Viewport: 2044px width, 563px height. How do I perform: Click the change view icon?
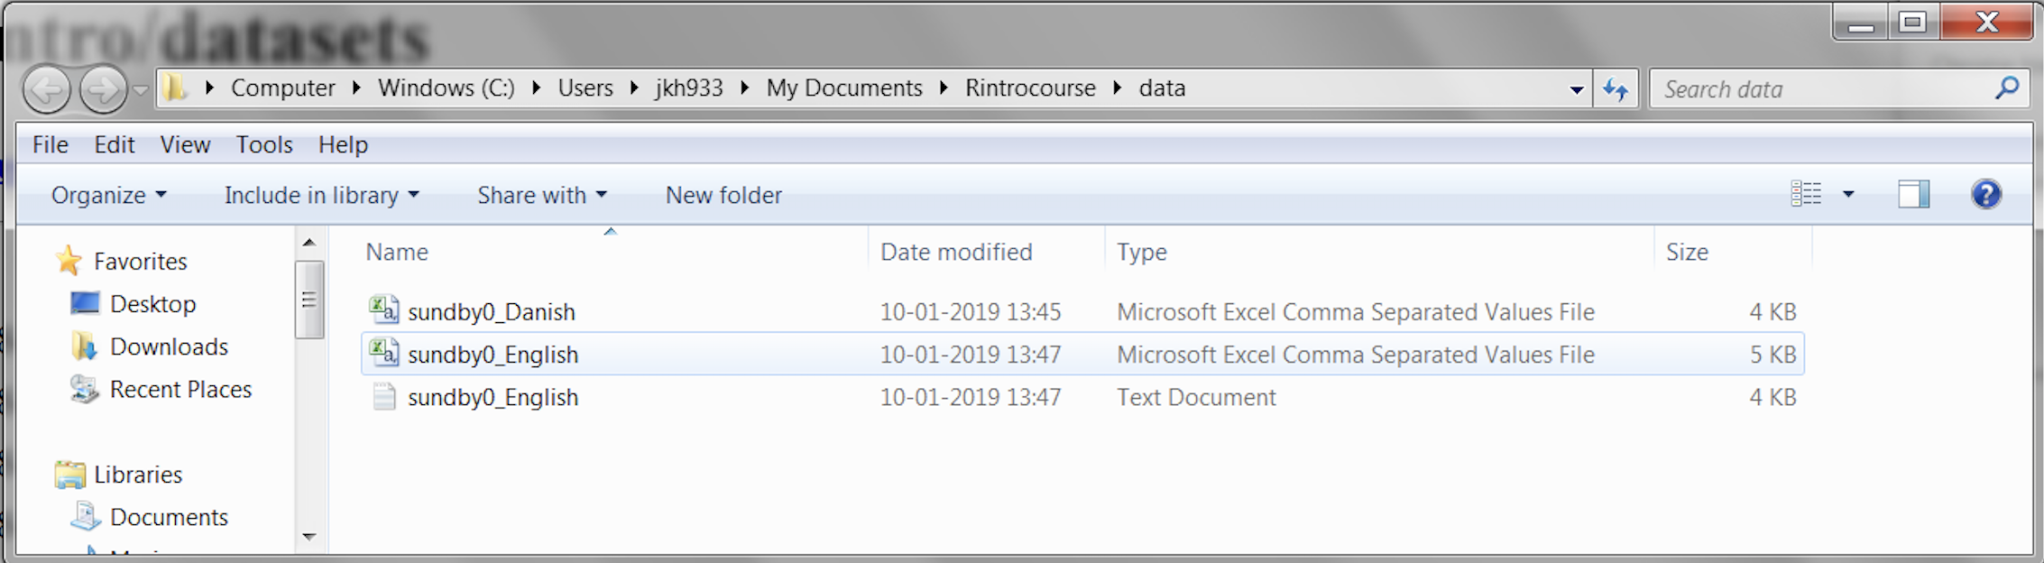click(x=1806, y=194)
